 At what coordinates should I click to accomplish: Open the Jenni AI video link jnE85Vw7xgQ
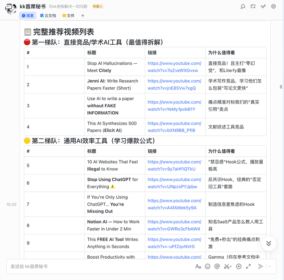coord(174,85)
